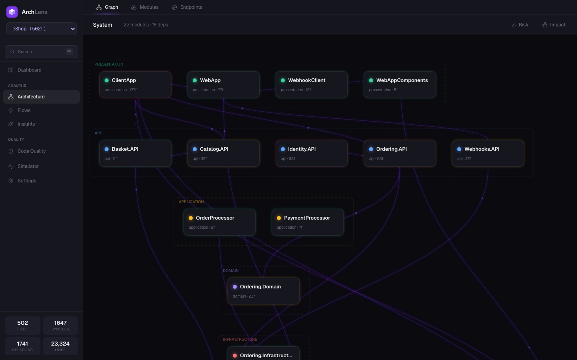Image resolution: width=577 pixels, height=360 pixels.
Task: Open the eShop project dropdown
Action: click(x=41, y=29)
